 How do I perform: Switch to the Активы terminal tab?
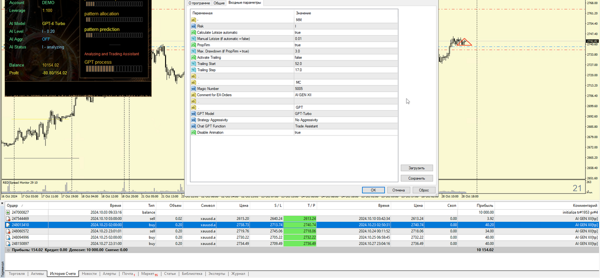coord(37,274)
